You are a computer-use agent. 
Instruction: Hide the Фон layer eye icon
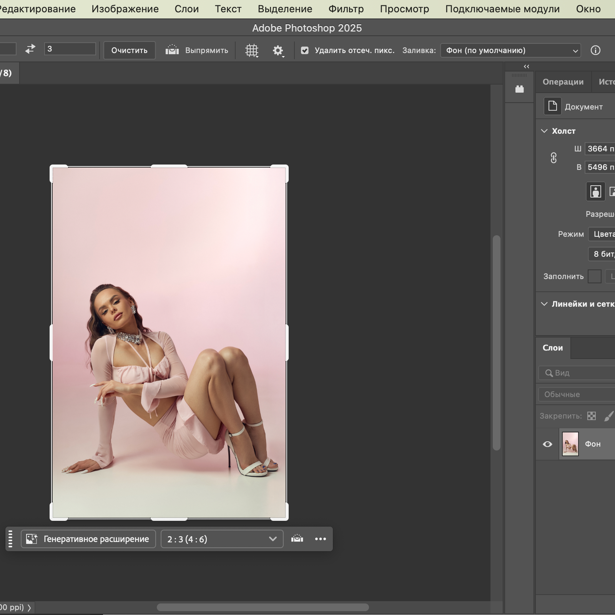point(547,444)
